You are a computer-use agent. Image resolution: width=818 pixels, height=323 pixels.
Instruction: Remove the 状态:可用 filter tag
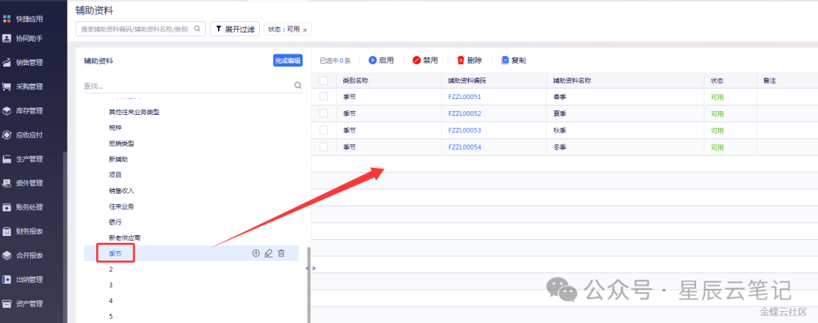305,30
